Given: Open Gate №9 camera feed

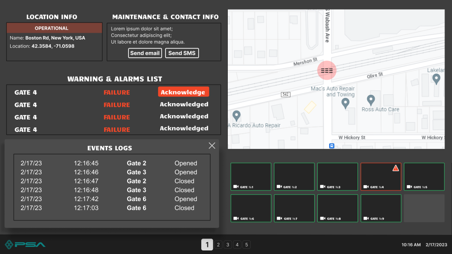Looking at the screenshot, I should click(x=381, y=208).
